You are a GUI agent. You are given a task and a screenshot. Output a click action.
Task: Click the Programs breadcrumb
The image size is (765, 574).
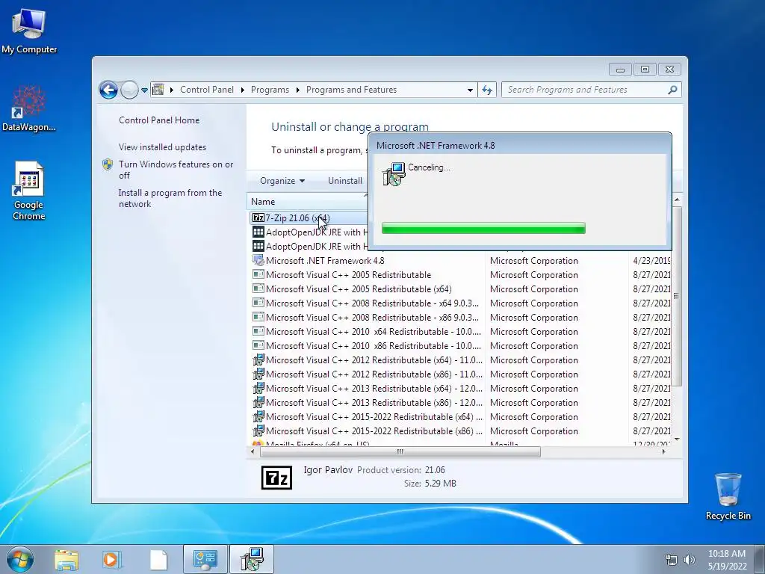270,90
